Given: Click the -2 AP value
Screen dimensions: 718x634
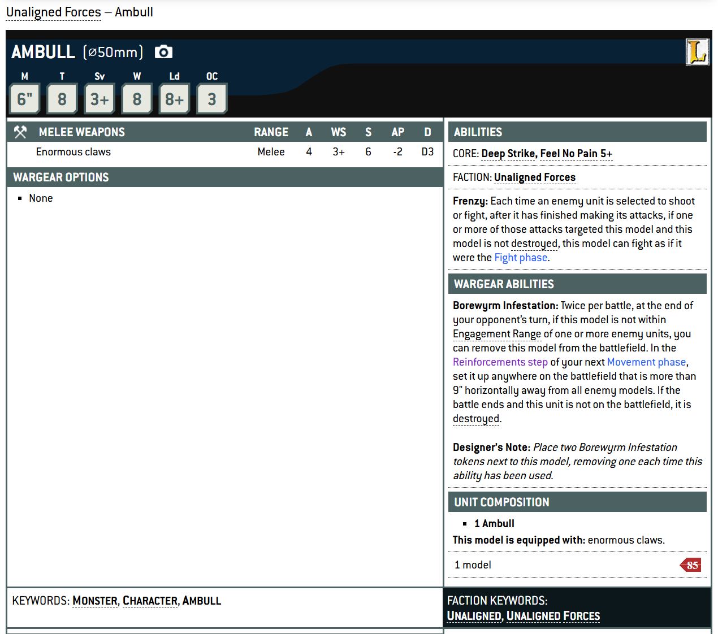Looking at the screenshot, I should point(397,152).
